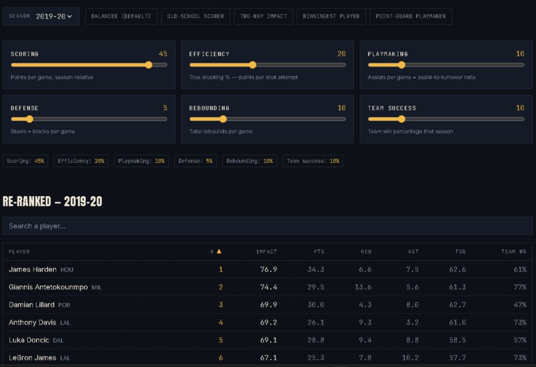This screenshot has height=367, width=536.
Task: Click the RE-RANKED — 2019-20 heading
Action: tap(53, 201)
